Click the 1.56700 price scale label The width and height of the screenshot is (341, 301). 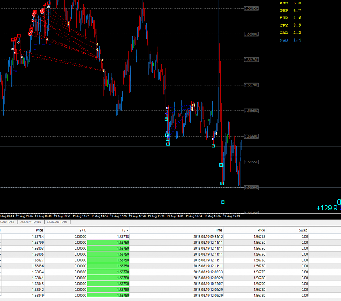[x=252, y=85]
